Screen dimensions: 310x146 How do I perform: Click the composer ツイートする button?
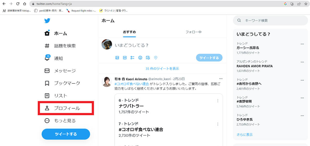tap(209, 58)
